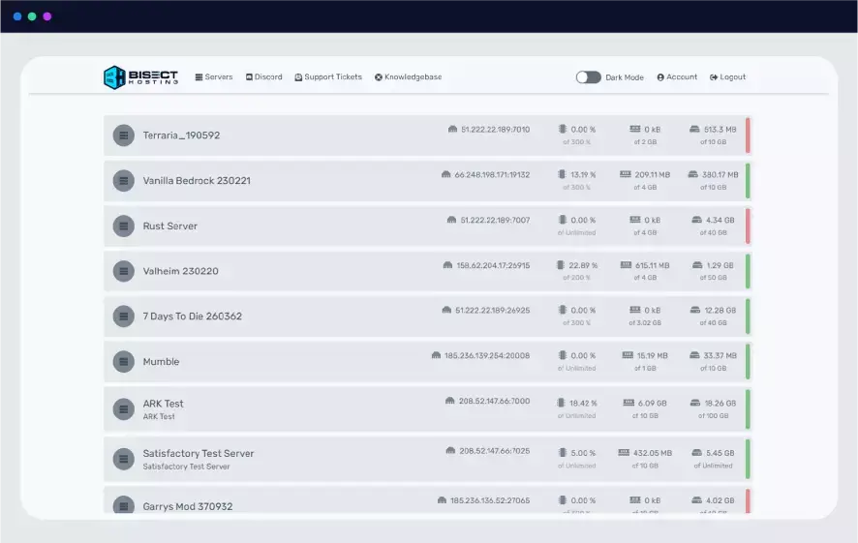Click the network icon beside Terraria IP address
Image resolution: width=858 pixels, height=543 pixels.
click(x=452, y=130)
